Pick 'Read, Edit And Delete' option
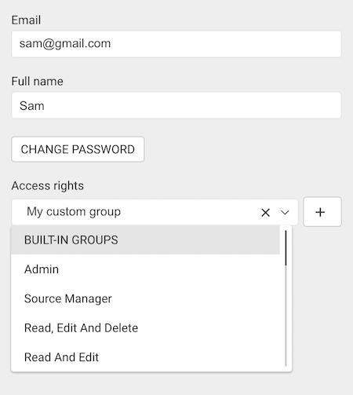Image resolution: width=353 pixels, height=395 pixels. tap(145, 327)
